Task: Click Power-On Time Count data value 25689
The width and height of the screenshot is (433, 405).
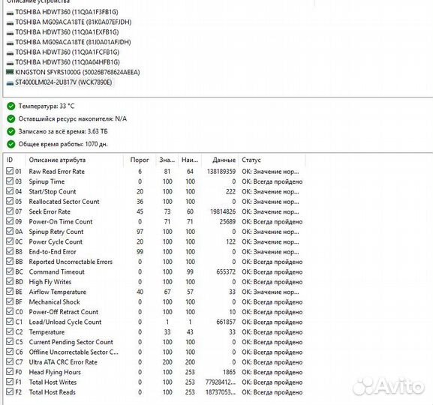Action: tap(227, 222)
